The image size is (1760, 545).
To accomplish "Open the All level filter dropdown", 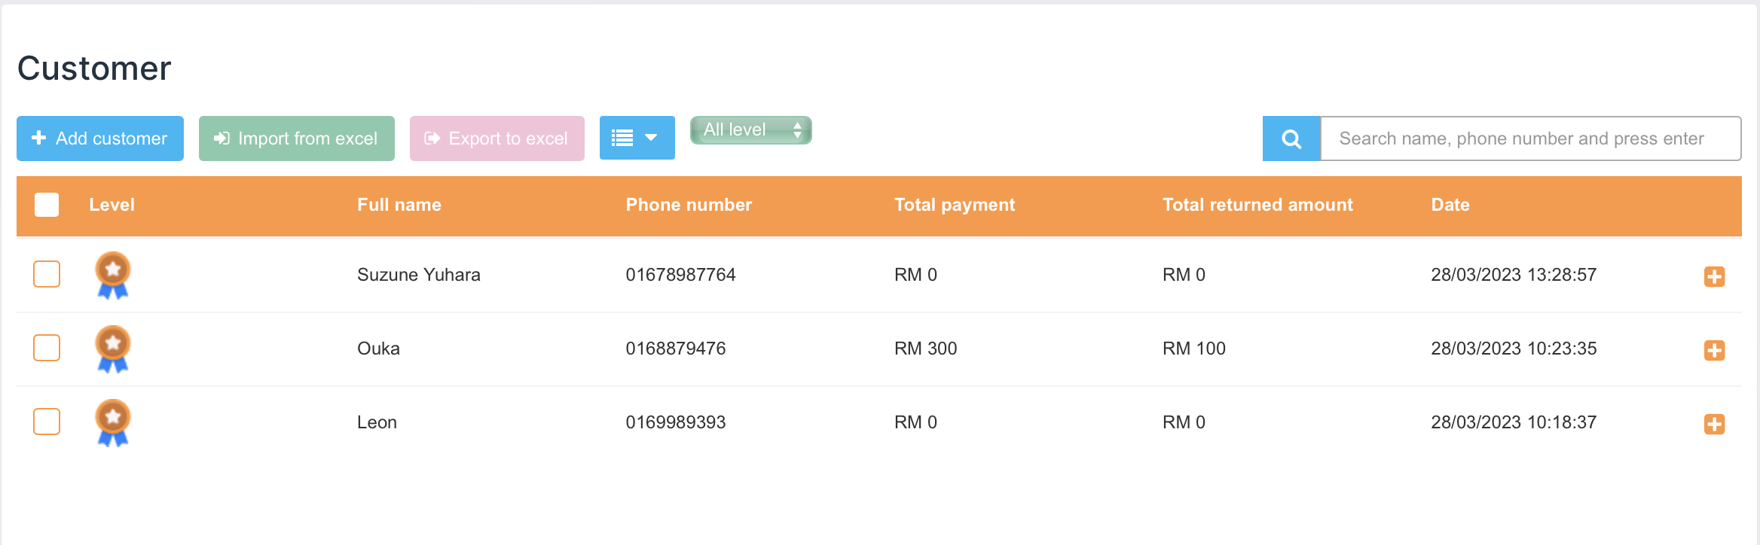I will (750, 129).
